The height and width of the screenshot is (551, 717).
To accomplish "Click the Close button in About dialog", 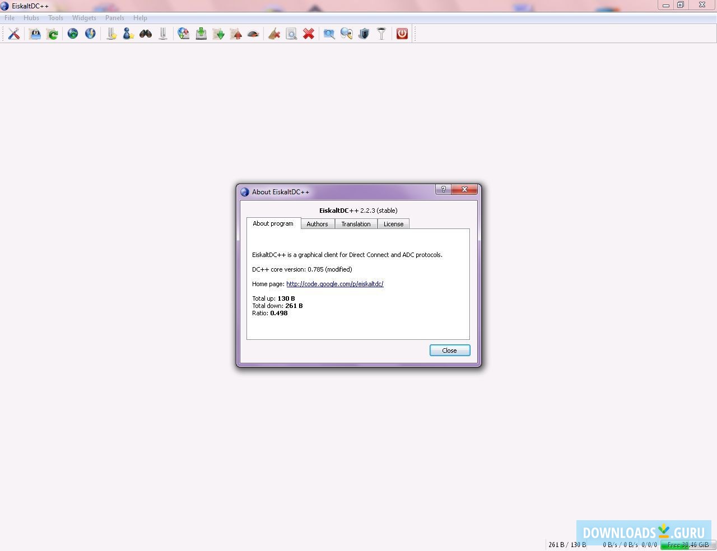I will pos(450,351).
